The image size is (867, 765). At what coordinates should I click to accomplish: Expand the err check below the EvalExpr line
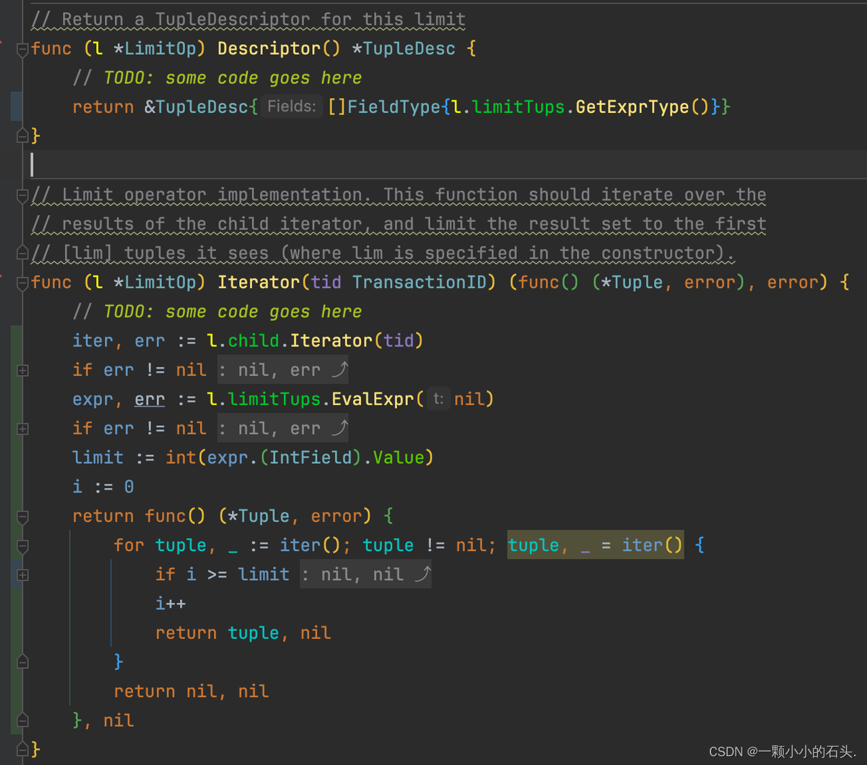pos(22,429)
